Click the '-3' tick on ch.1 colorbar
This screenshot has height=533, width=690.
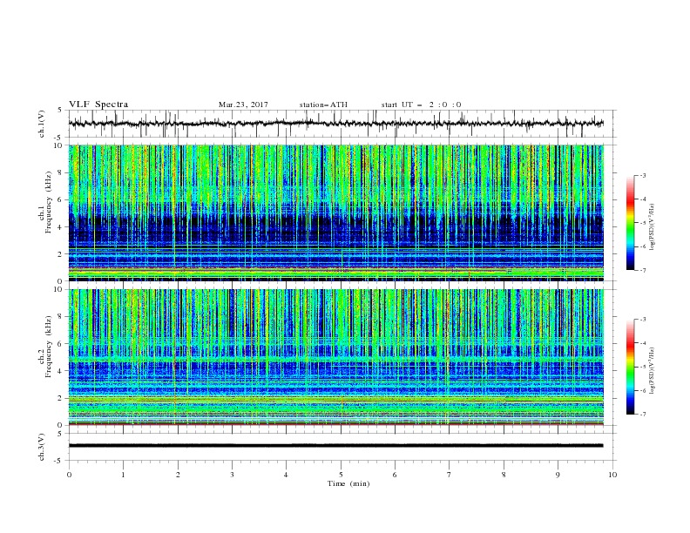click(642, 175)
